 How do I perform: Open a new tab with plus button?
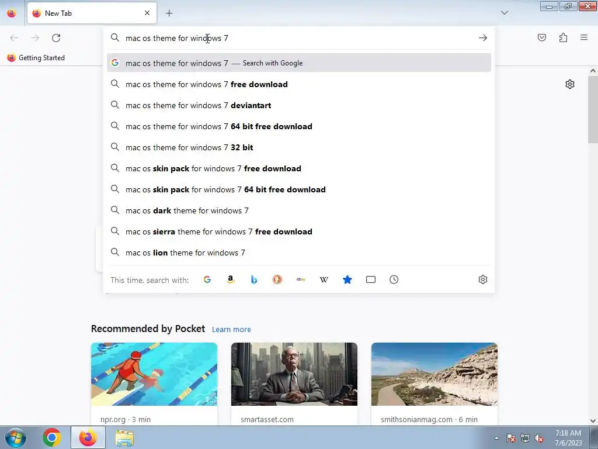click(x=169, y=13)
